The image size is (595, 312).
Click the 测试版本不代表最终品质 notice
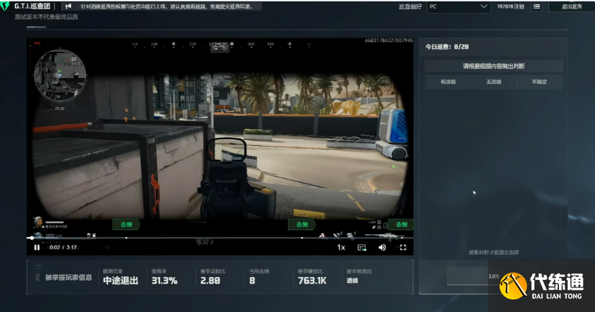pos(46,17)
